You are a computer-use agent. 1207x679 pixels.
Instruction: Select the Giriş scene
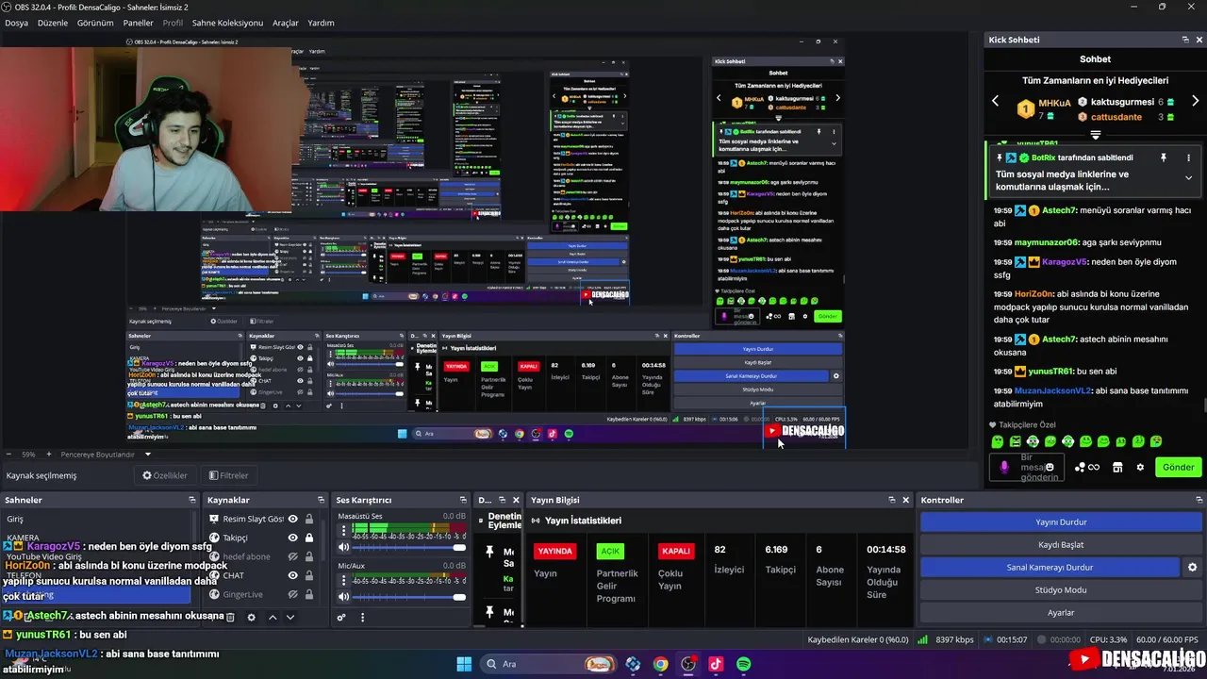(94, 519)
